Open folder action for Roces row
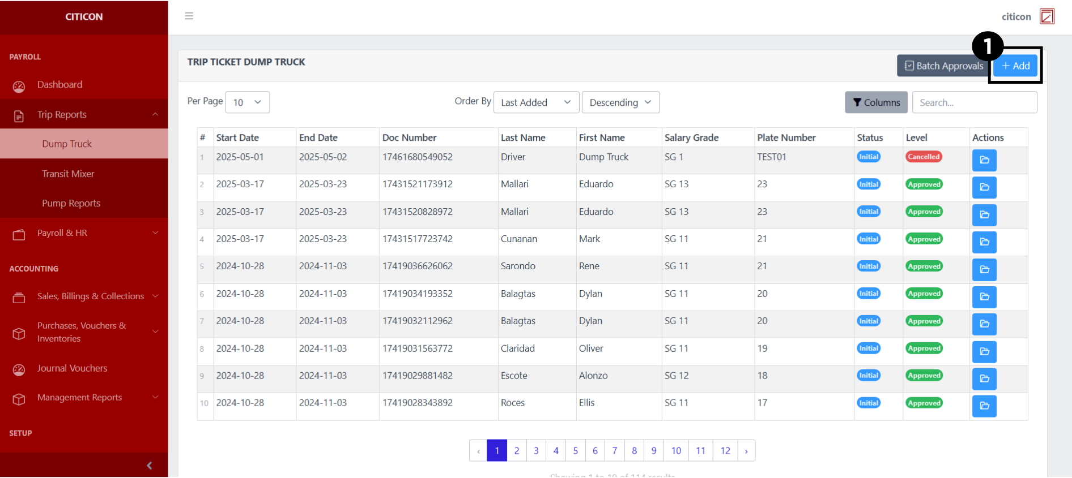 [984, 406]
